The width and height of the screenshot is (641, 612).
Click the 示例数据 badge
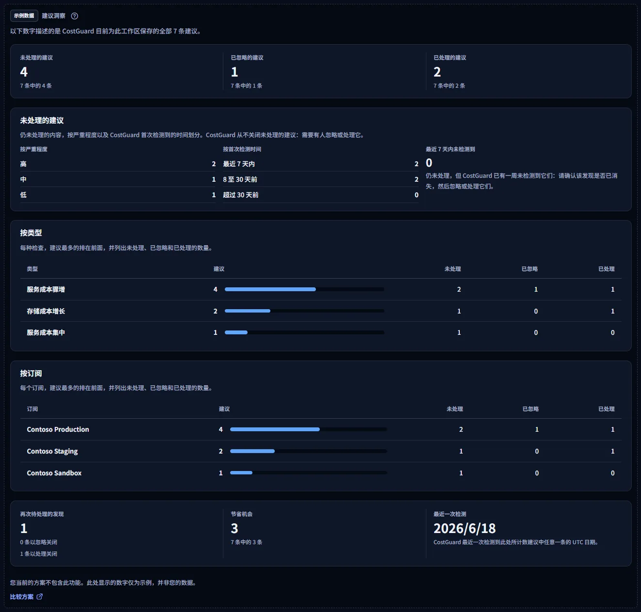click(24, 16)
